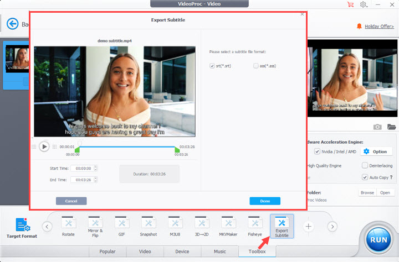Select the Mirror & Flip tool
This screenshot has width=399, height=262.
pos(95,227)
